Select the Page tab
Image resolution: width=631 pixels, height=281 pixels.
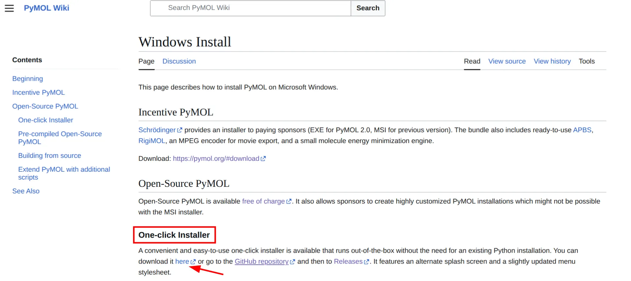coord(146,61)
